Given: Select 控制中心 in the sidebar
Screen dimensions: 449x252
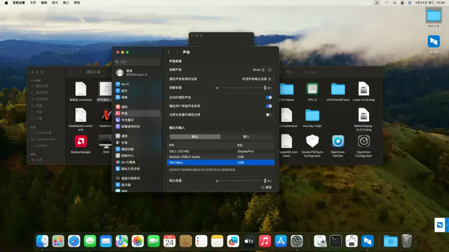Looking at the screenshot, I should click(137, 156).
